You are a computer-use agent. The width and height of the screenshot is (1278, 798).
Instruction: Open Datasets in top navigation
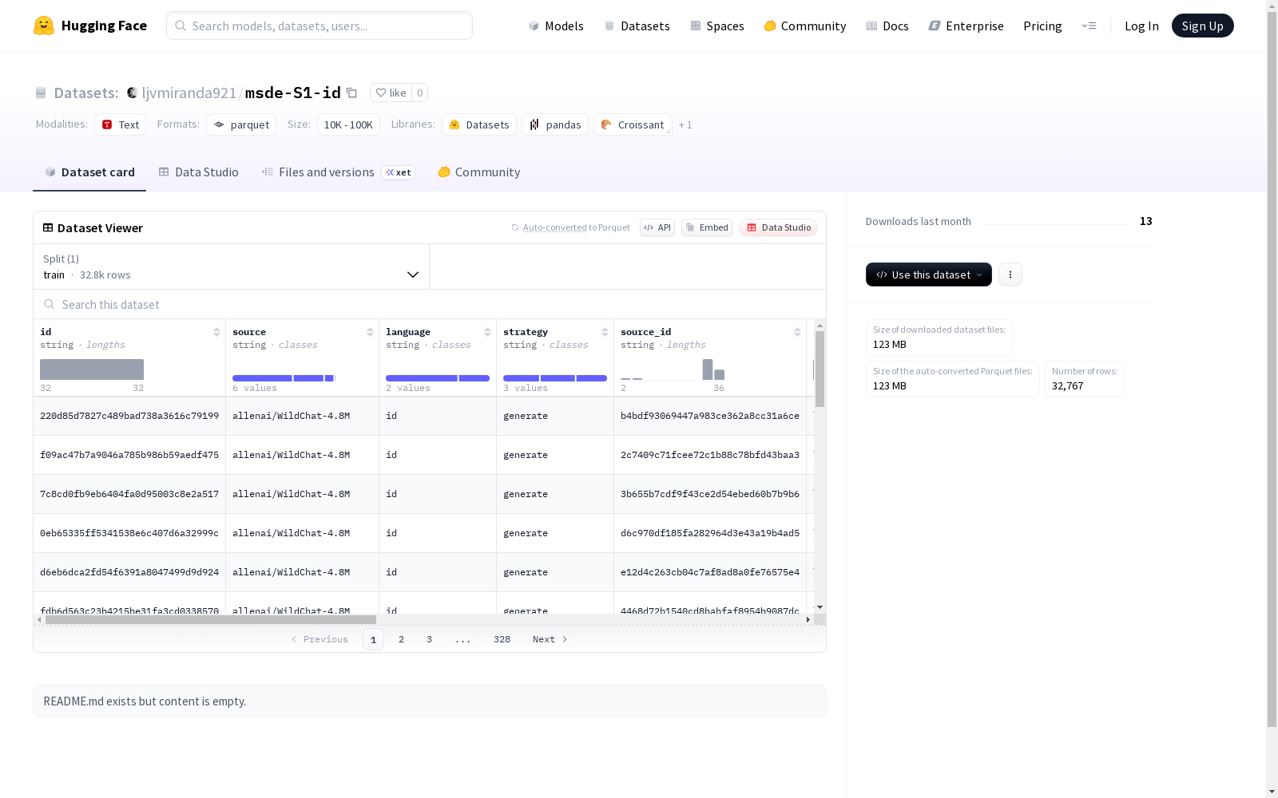point(637,26)
